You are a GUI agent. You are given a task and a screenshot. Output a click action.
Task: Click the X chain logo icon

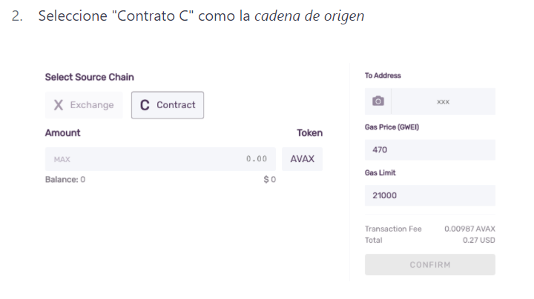click(59, 105)
